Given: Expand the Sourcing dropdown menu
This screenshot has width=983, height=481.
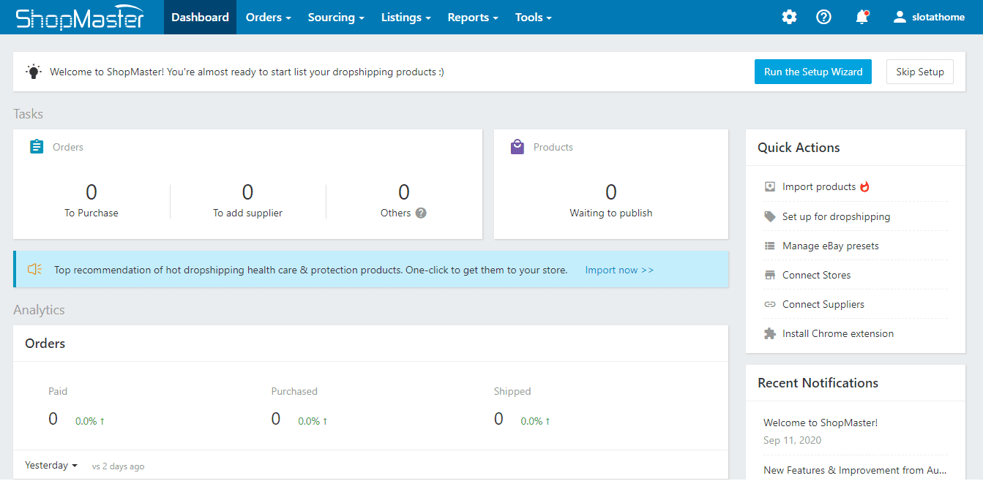Looking at the screenshot, I should pyautogui.click(x=336, y=18).
